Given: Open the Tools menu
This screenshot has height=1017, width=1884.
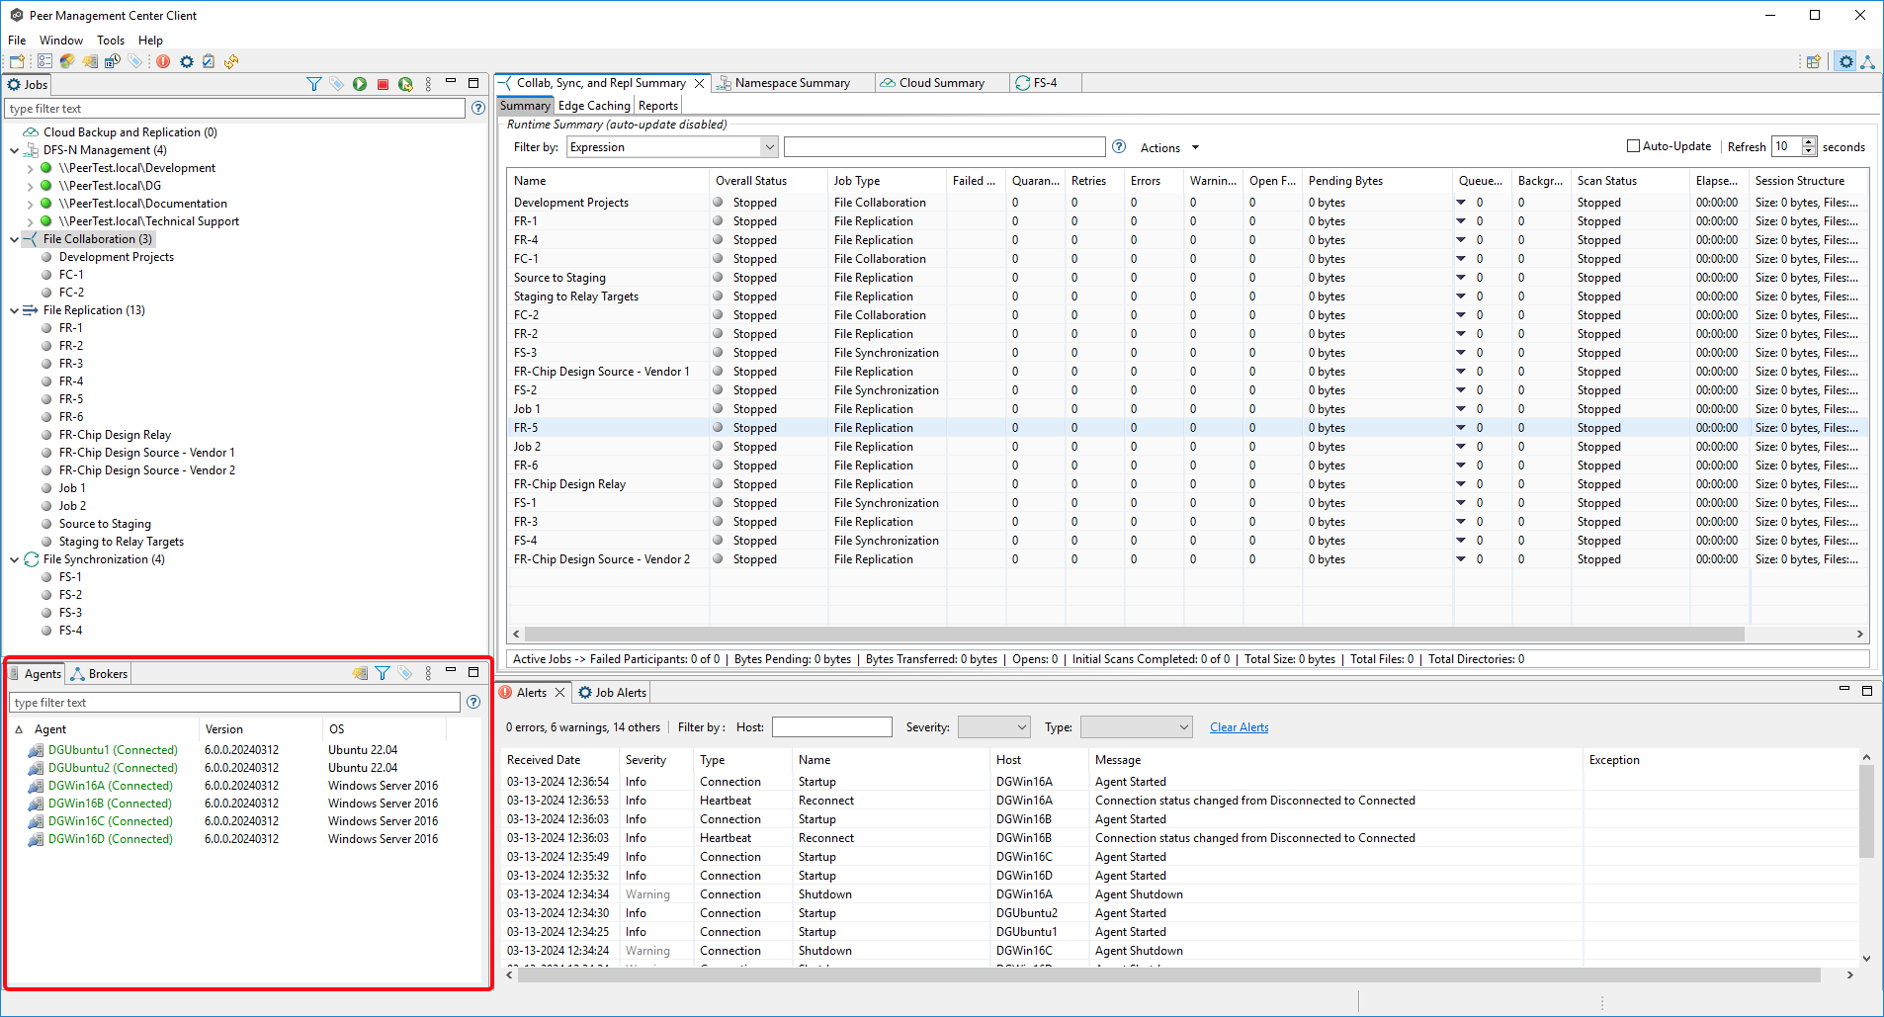Looking at the screenshot, I should pyautogui.click(x=111, y=41).
